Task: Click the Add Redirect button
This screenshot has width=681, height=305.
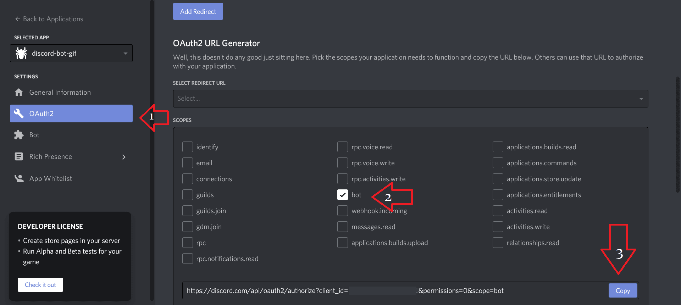Action: (198, 11)
